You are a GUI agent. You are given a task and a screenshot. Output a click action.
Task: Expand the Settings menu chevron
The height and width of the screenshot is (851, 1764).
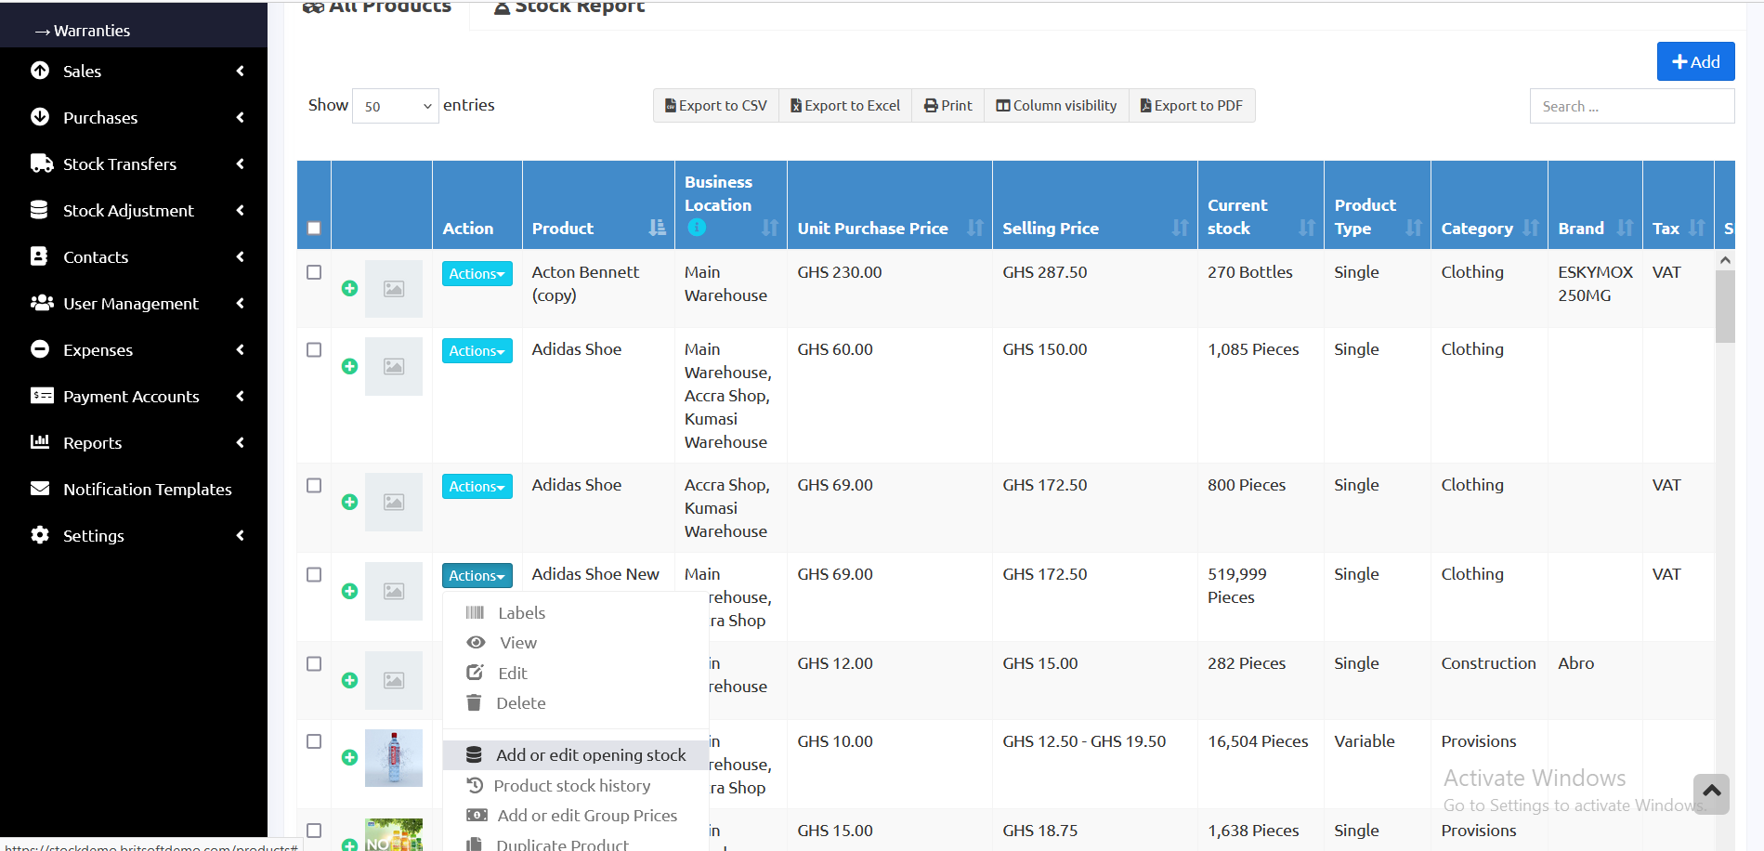coord(241,535)
